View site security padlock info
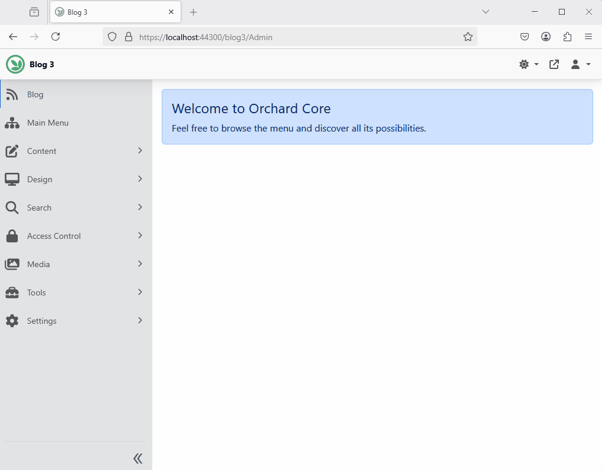The image size is (602, 470). tap(129, 37)
